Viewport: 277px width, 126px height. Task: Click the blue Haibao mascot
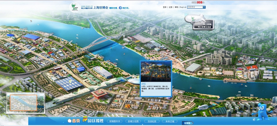262,112
